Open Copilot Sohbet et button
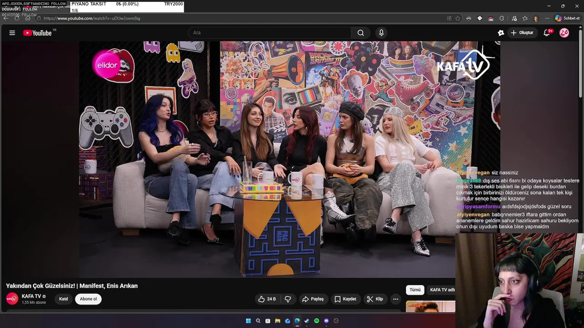This screenshot has width=584, height=328. click(x=568, y=18)
